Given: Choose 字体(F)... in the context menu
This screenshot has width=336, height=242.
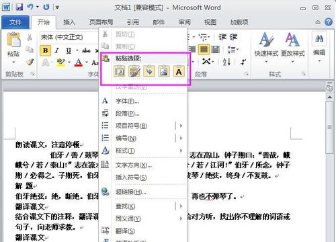Looking at the screenshot, I should click(x=143, y=102).
